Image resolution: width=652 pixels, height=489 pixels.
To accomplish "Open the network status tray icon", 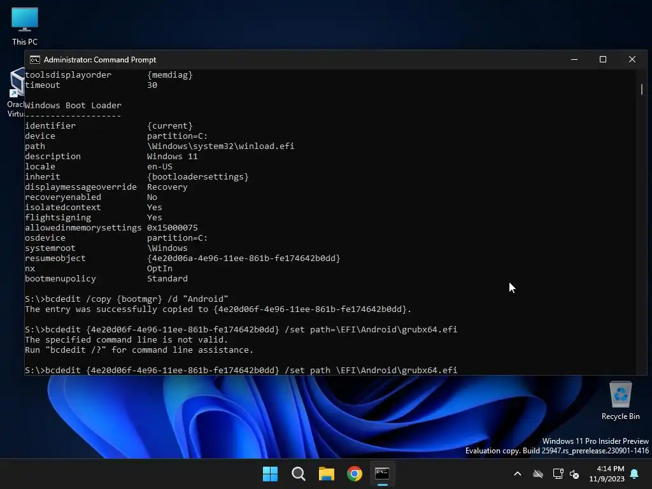I will click(558, 474).
